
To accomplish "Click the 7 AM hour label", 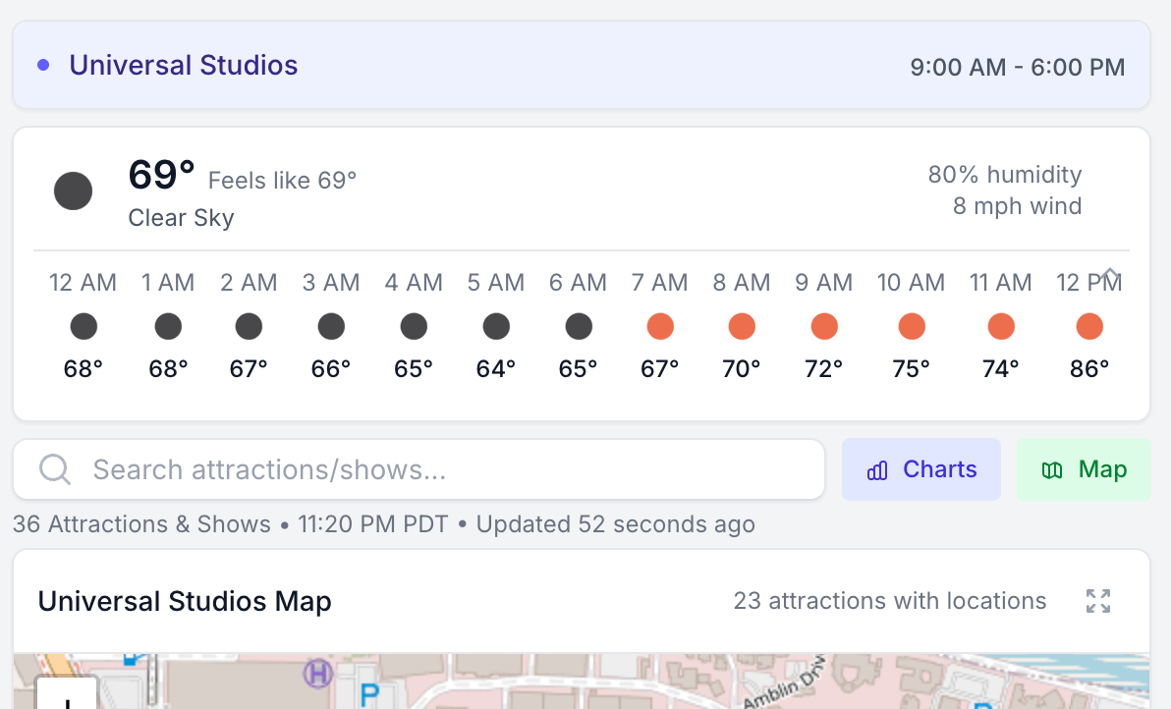I will (x=659, y=283).
